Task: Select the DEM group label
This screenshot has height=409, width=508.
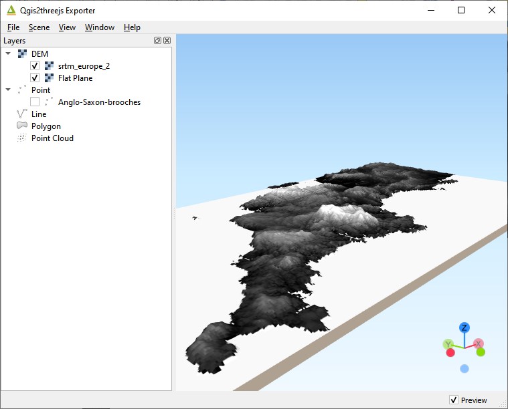Action: click(40, 53)
